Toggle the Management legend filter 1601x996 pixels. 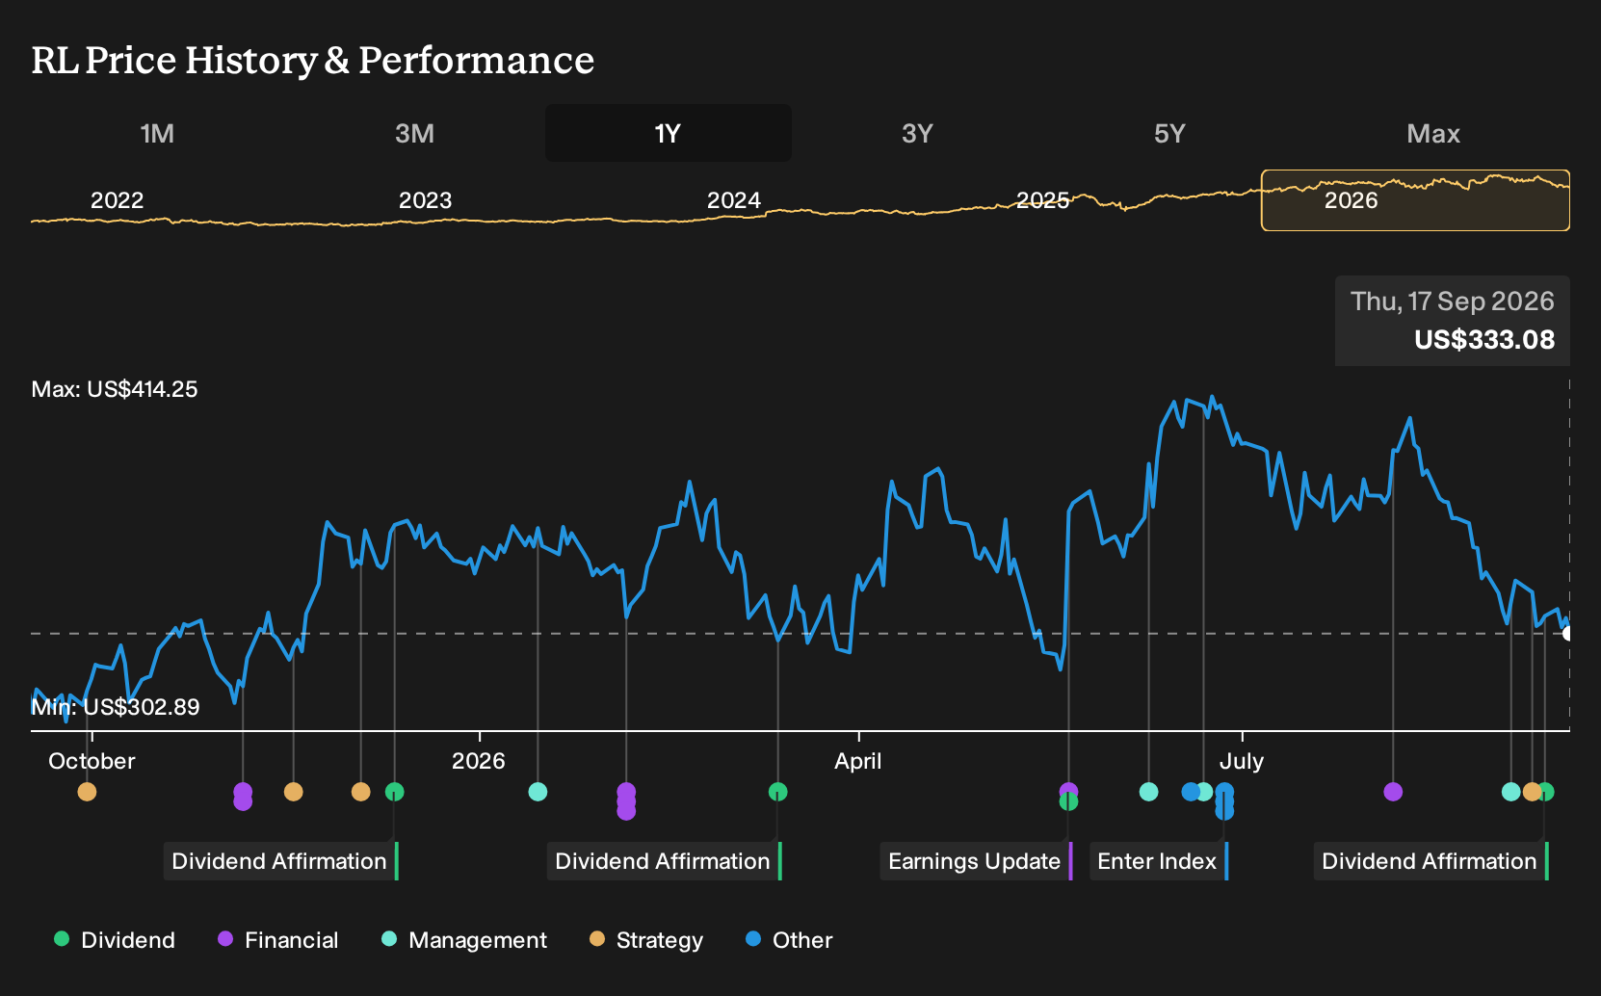464,940
